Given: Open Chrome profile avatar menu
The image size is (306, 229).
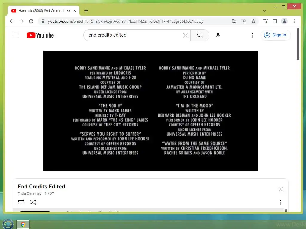Looking at the screenshot, I should 284,21.
